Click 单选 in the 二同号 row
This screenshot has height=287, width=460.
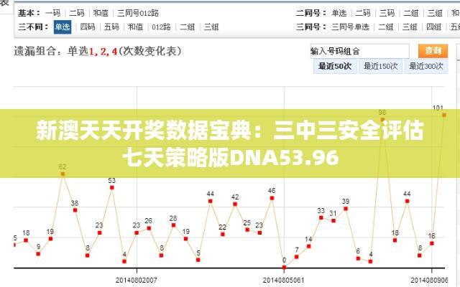[x=339, y=13]
